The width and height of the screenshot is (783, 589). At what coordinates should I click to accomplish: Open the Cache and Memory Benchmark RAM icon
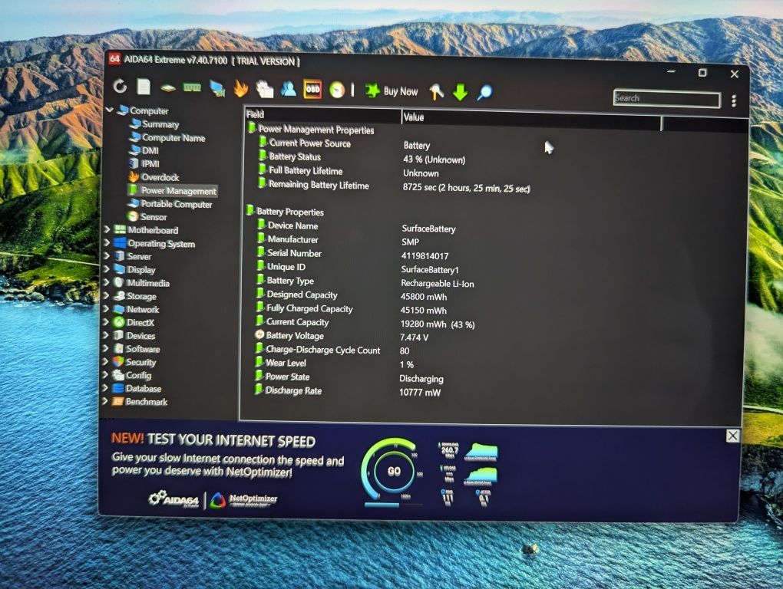click(192, 87)
